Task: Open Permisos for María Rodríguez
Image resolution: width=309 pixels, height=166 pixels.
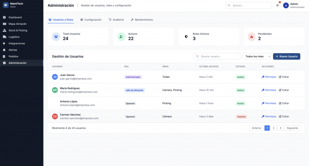Action: tap(269, 90)
